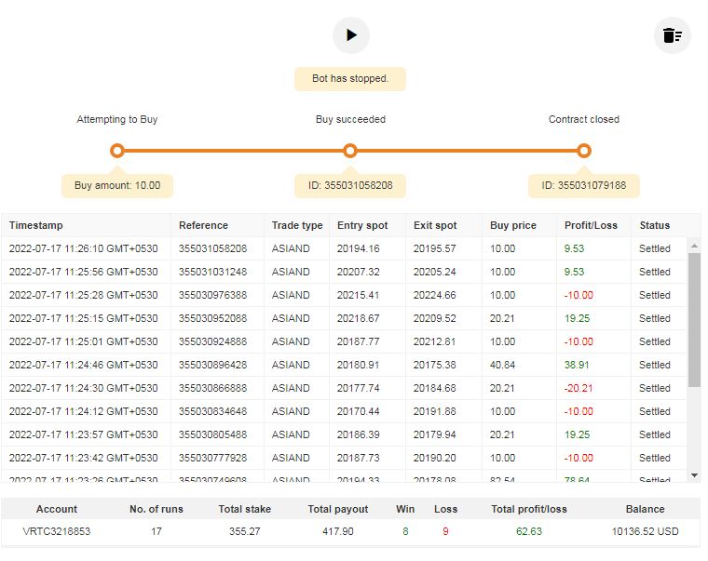Click exit spot value 20224.66

(434, 295)
